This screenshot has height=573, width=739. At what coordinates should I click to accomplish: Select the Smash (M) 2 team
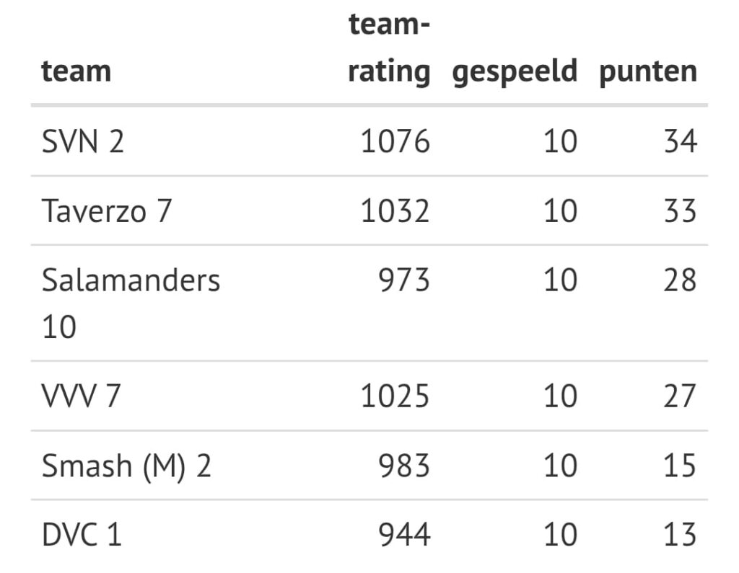pos(126,466)
